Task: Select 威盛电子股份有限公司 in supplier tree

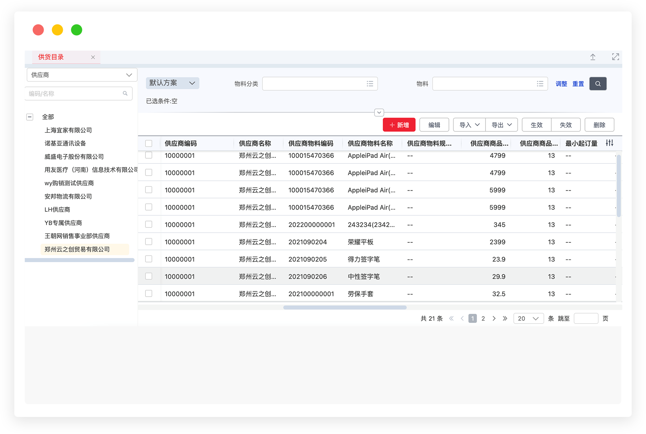Action: tap(74, 157)
